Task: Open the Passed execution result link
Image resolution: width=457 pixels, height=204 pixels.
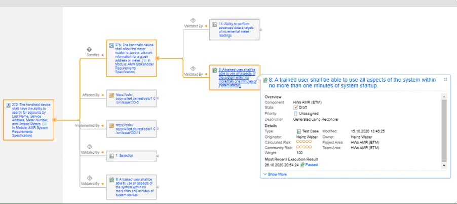Action: pyautogui.click(x=312, y=165)
